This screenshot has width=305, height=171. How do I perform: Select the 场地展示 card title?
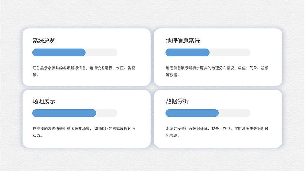44,101
